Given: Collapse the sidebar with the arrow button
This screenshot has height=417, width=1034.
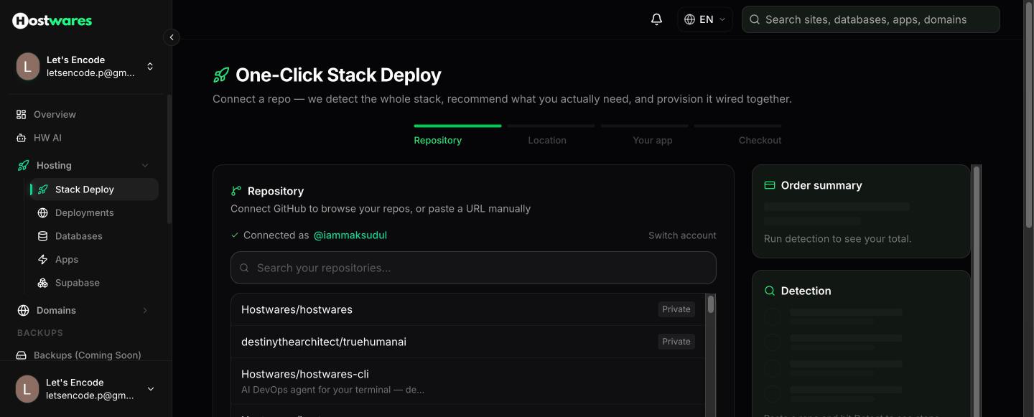Looking at the screenshot, I should pyautogui.click(x=171, y=37).
